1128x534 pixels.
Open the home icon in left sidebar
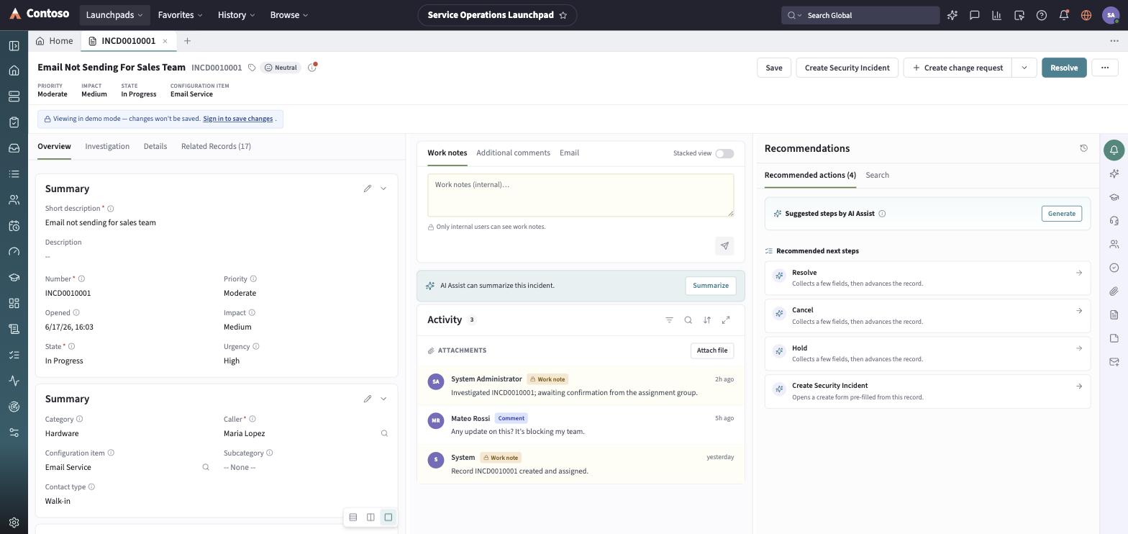(14, 71)
